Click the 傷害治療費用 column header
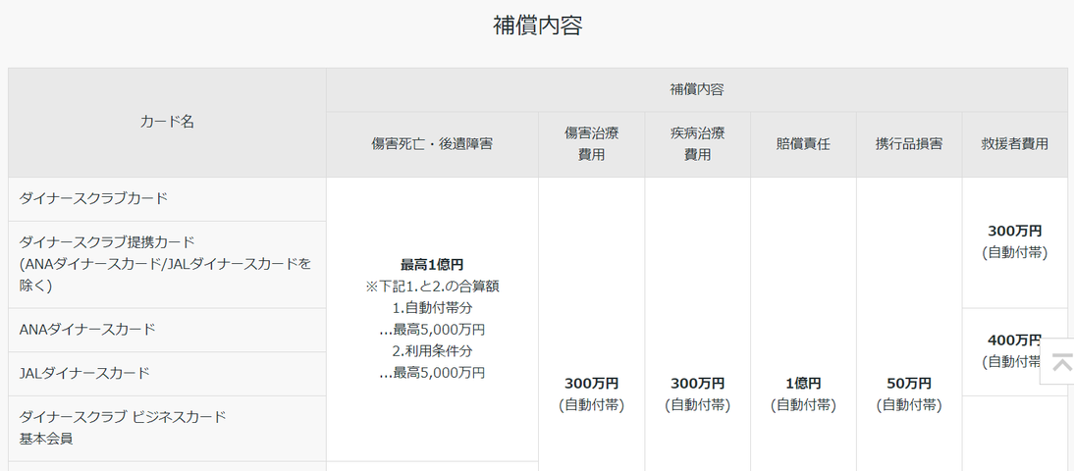 591,144
